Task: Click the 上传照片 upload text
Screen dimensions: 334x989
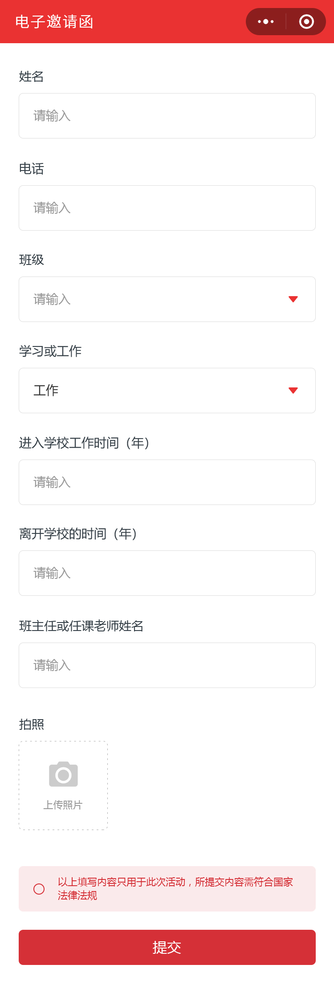Action: (x=63, y=805)
